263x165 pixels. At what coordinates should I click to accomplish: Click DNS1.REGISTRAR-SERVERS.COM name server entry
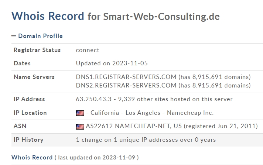[x=126, y=77]
